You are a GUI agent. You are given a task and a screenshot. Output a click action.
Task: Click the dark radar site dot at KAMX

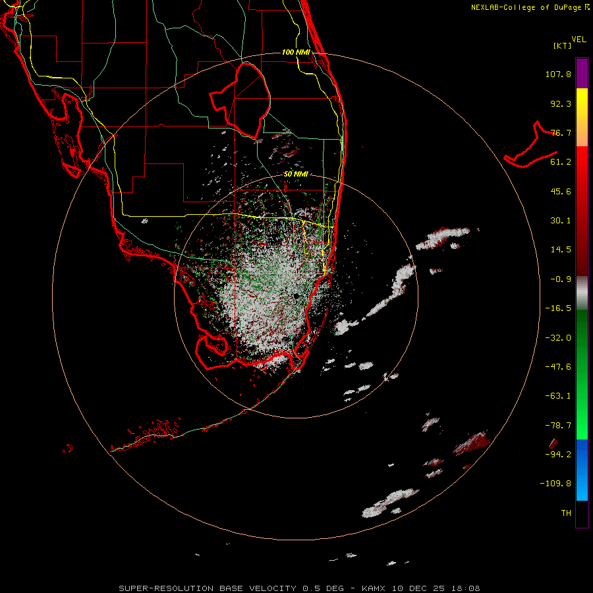[x=296, y=296]
